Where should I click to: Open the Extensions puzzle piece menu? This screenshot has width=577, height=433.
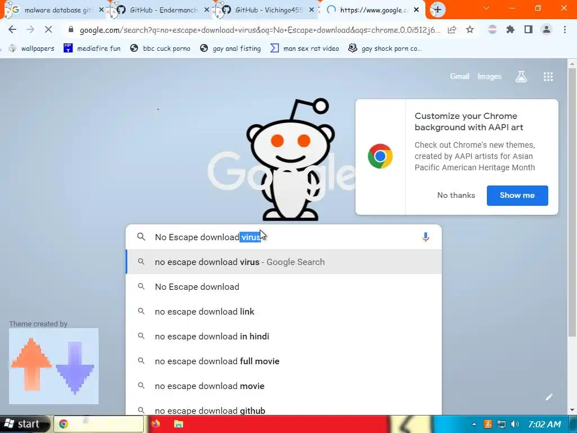tap(510, 30)
